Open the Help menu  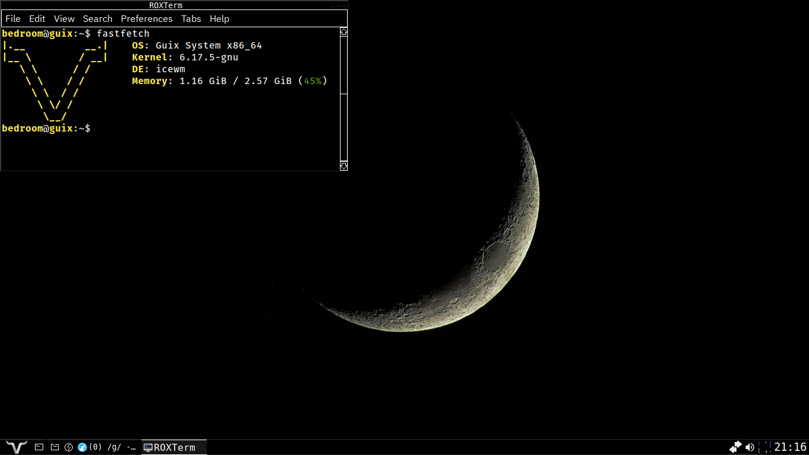[219, 19]
